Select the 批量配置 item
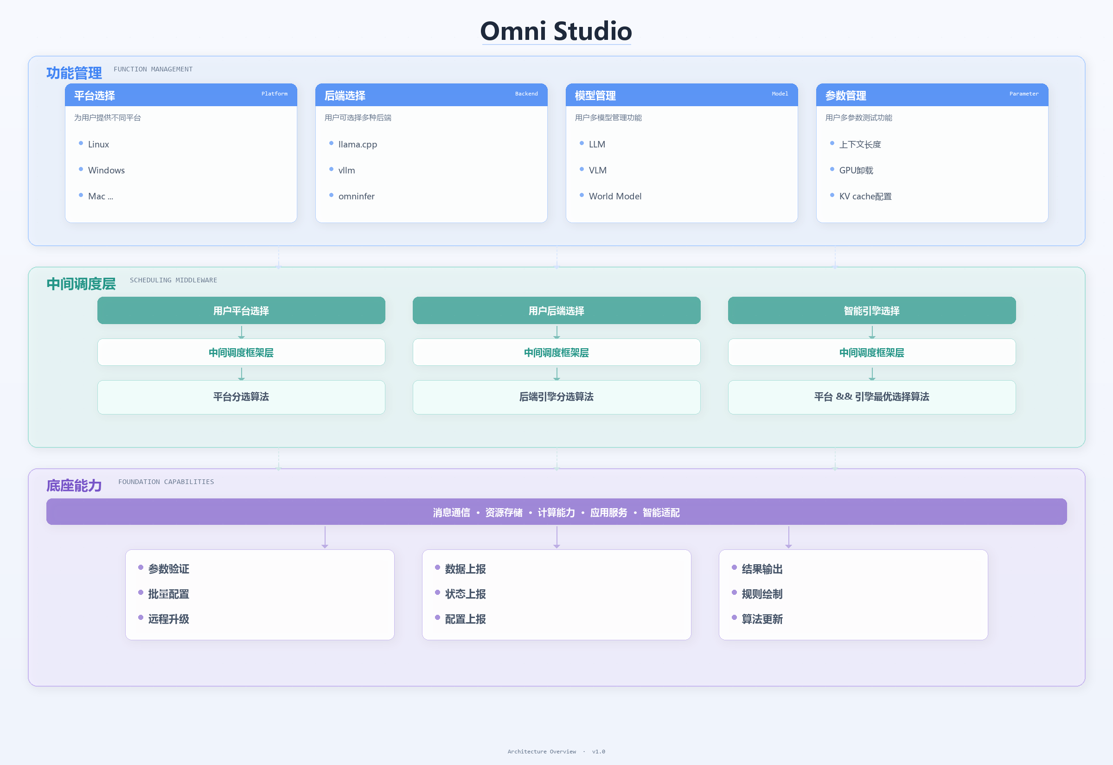 click(x=169, y=594)
